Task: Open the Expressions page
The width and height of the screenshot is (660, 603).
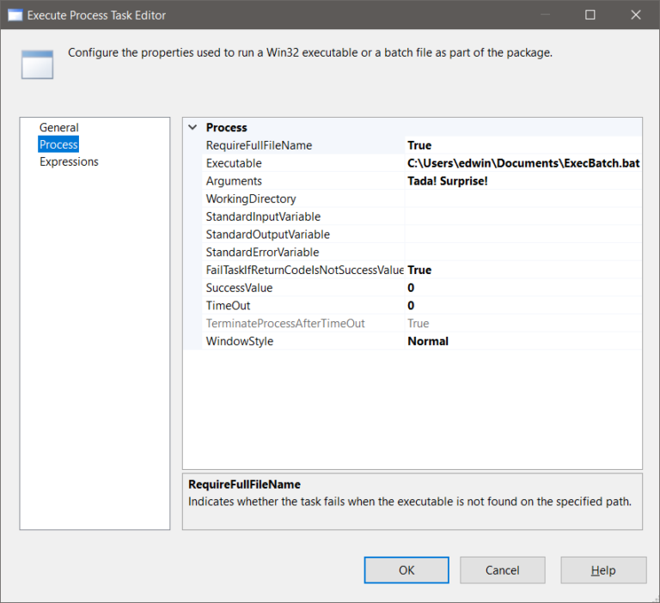Action: 69,161
